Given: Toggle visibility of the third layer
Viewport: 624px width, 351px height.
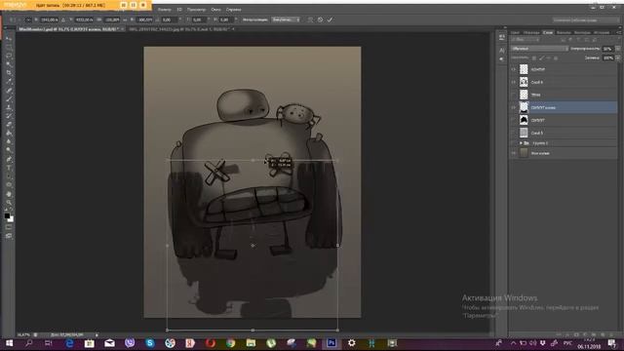Looking at the screenshot, I should point(514,95).
